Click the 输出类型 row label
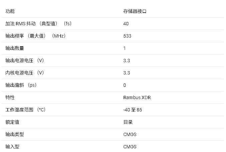This screenshot has height=152, width=226. [x=15, y=134]
